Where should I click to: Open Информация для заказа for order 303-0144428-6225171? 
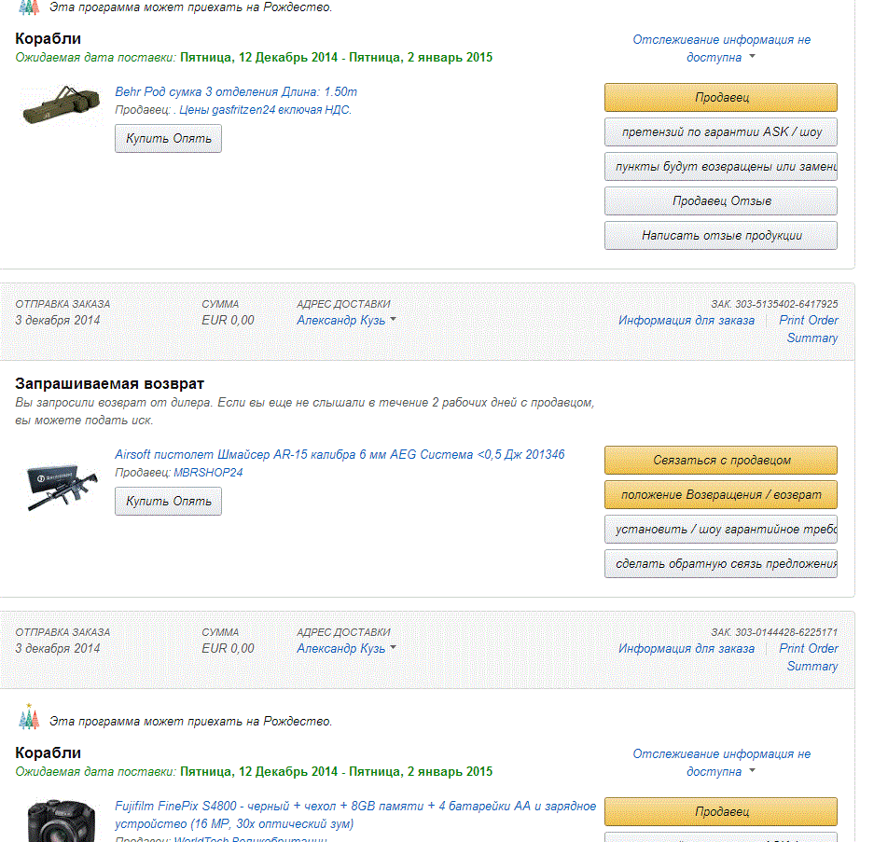pos(686,649)
